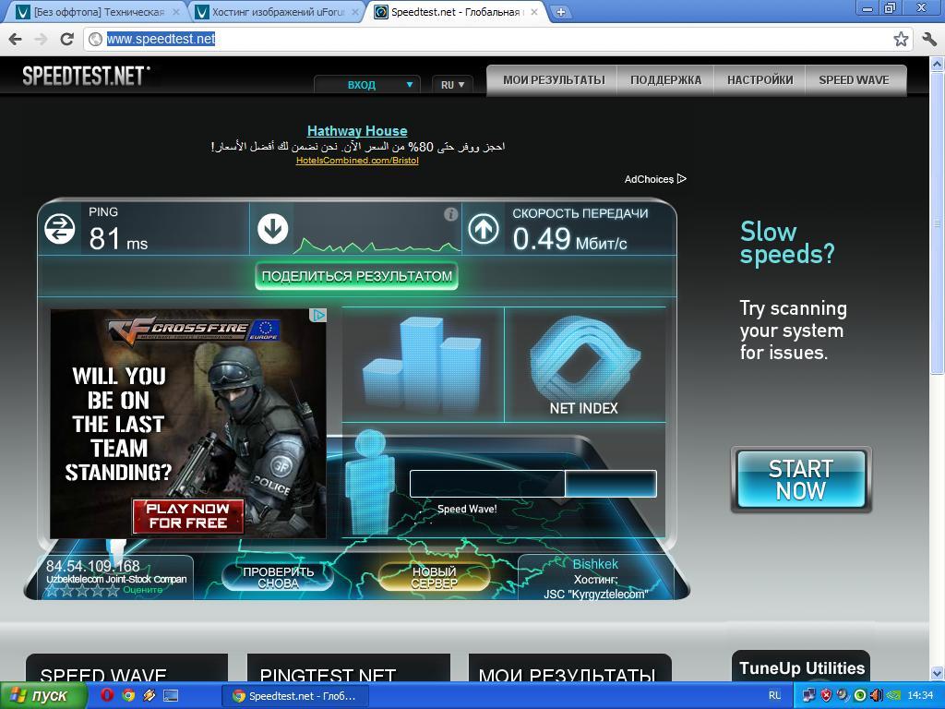945x709 pixels.
Task: Rate the ISP using the star rating
Action: pos(82,590)
